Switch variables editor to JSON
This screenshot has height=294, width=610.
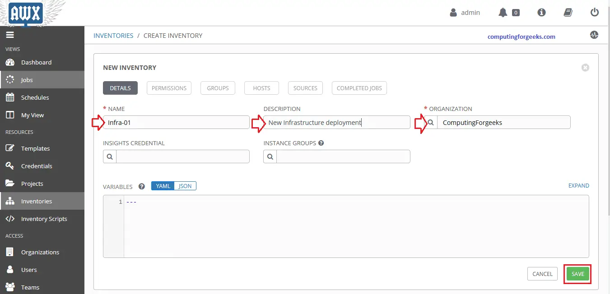tap(185, 185)
